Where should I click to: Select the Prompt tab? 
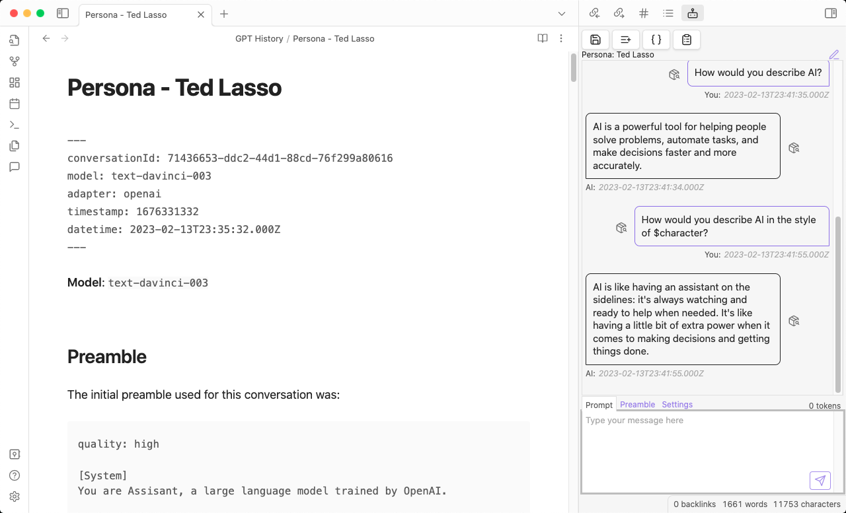click(x=599, y=405)
